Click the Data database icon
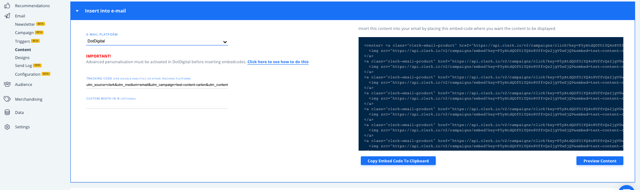The height and width of the screenshot is (190, 640). pyautogui.click(x=7, y=112)
